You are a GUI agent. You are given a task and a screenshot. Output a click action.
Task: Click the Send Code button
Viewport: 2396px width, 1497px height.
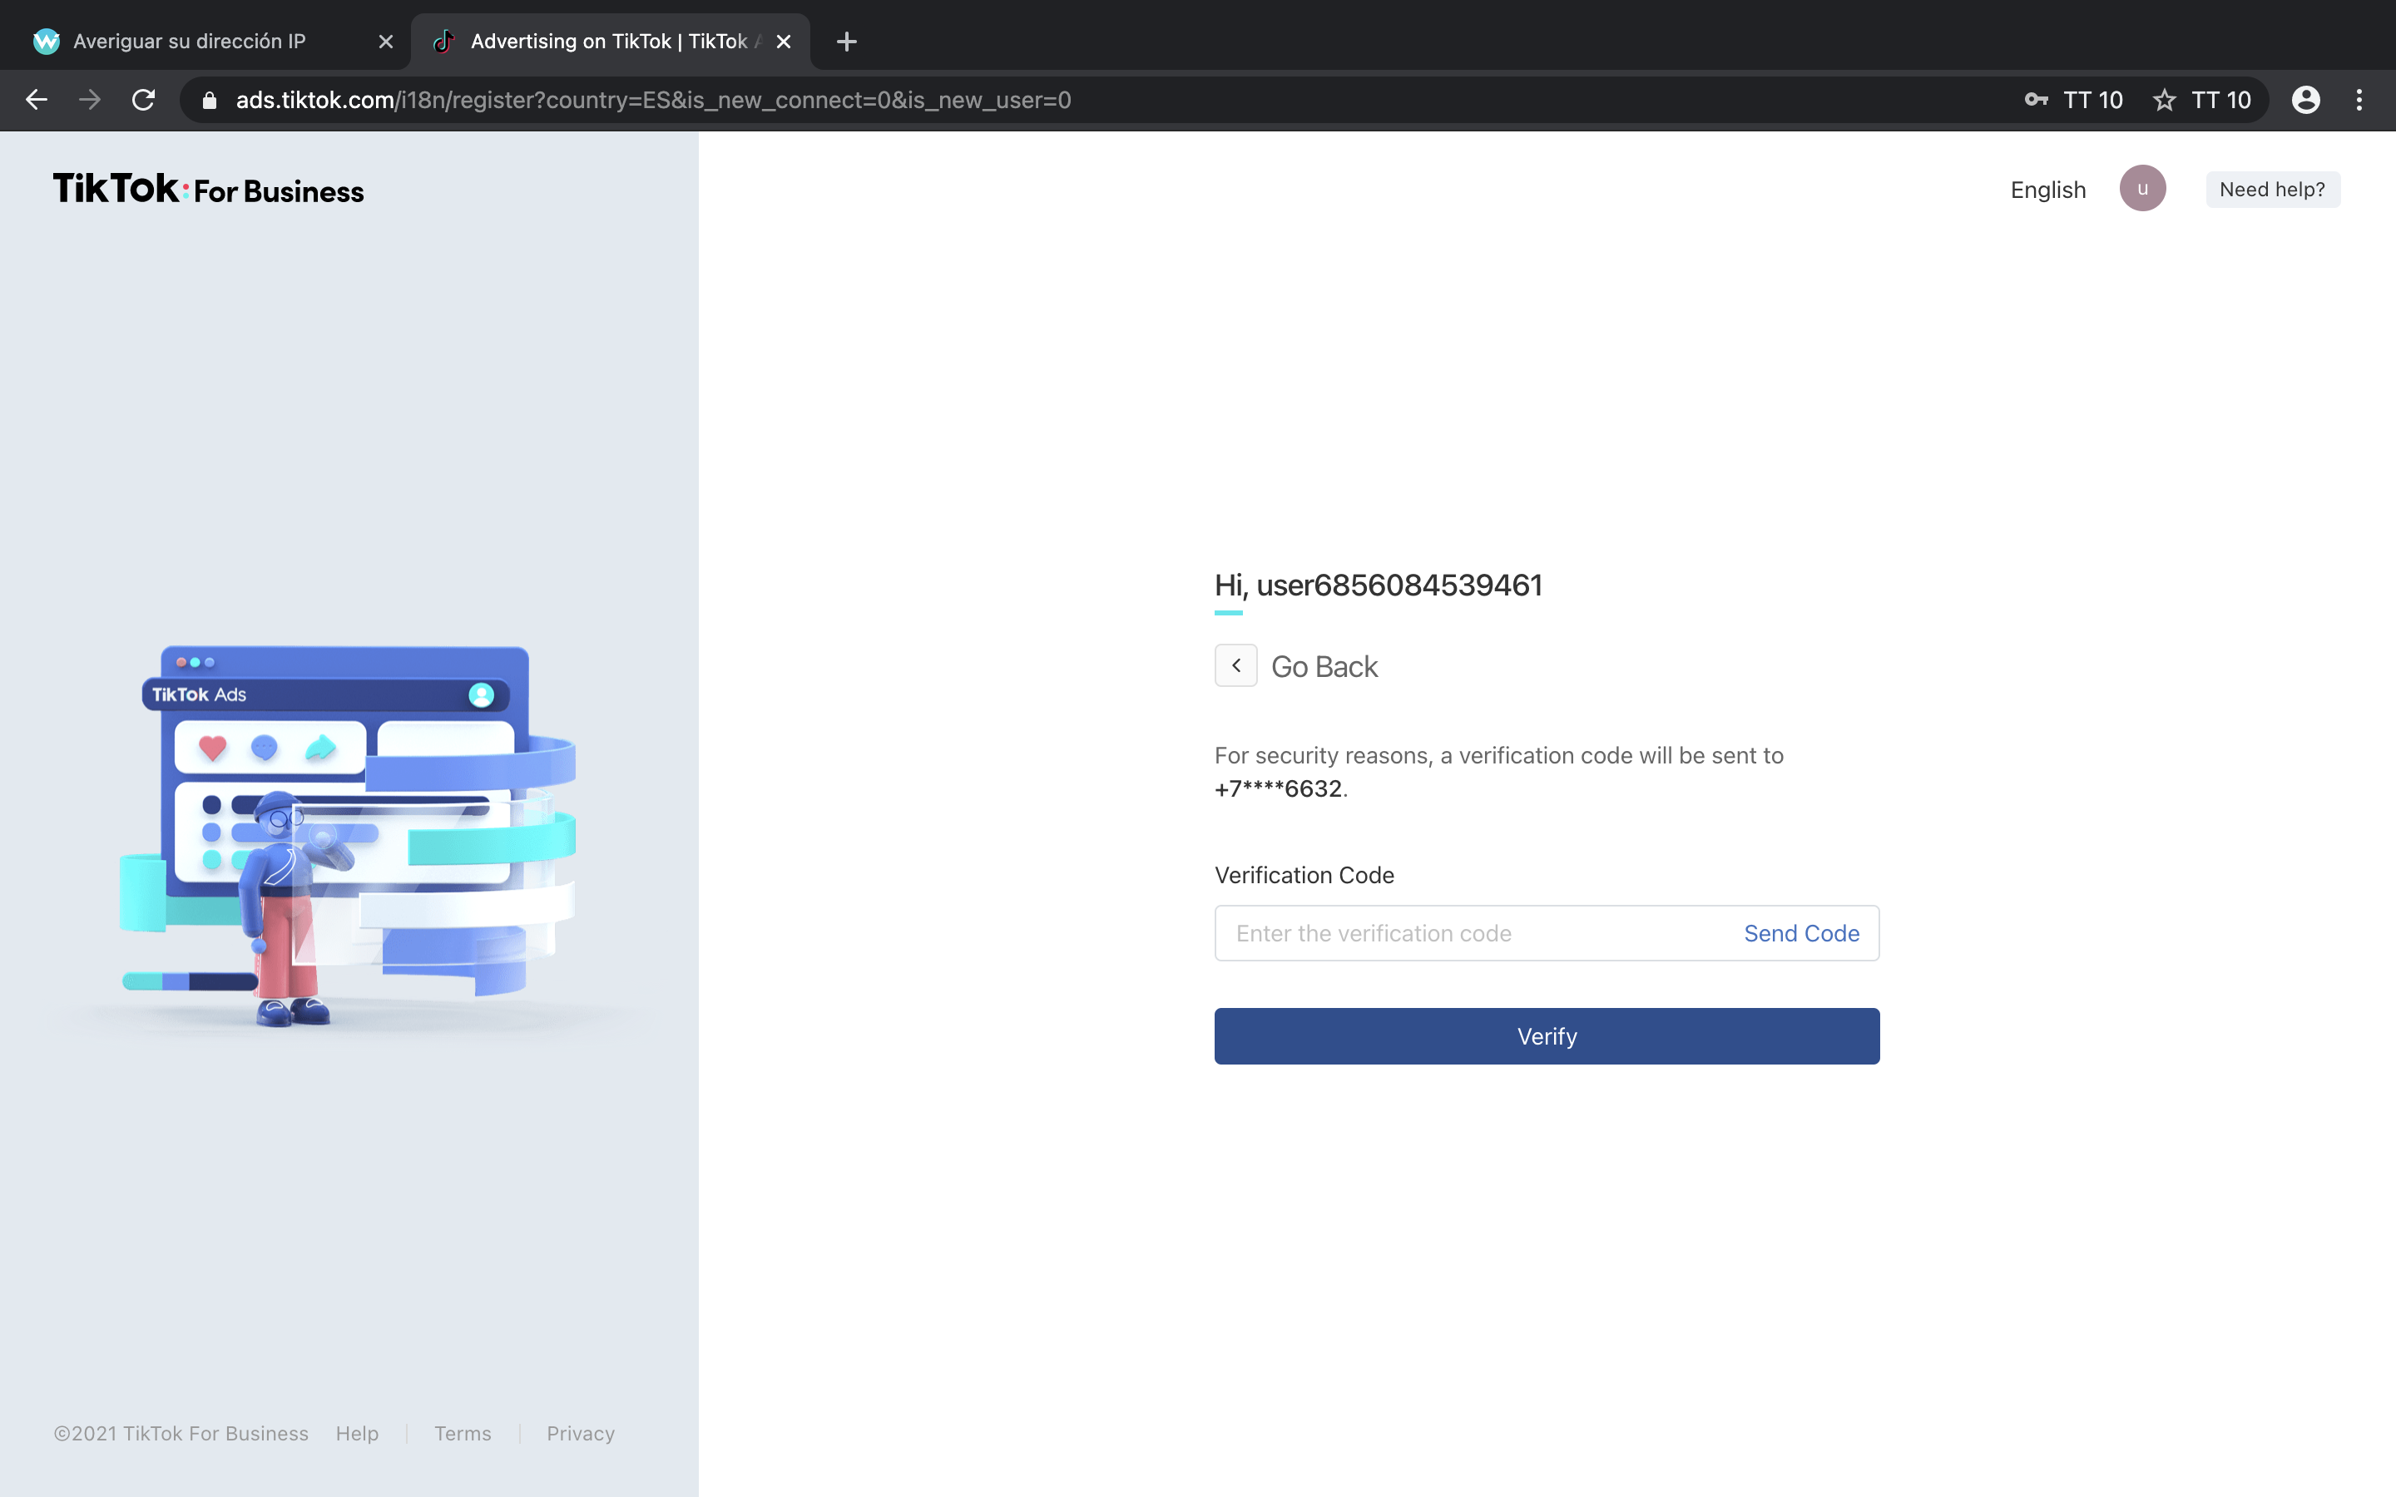[x=1801, y=933]
